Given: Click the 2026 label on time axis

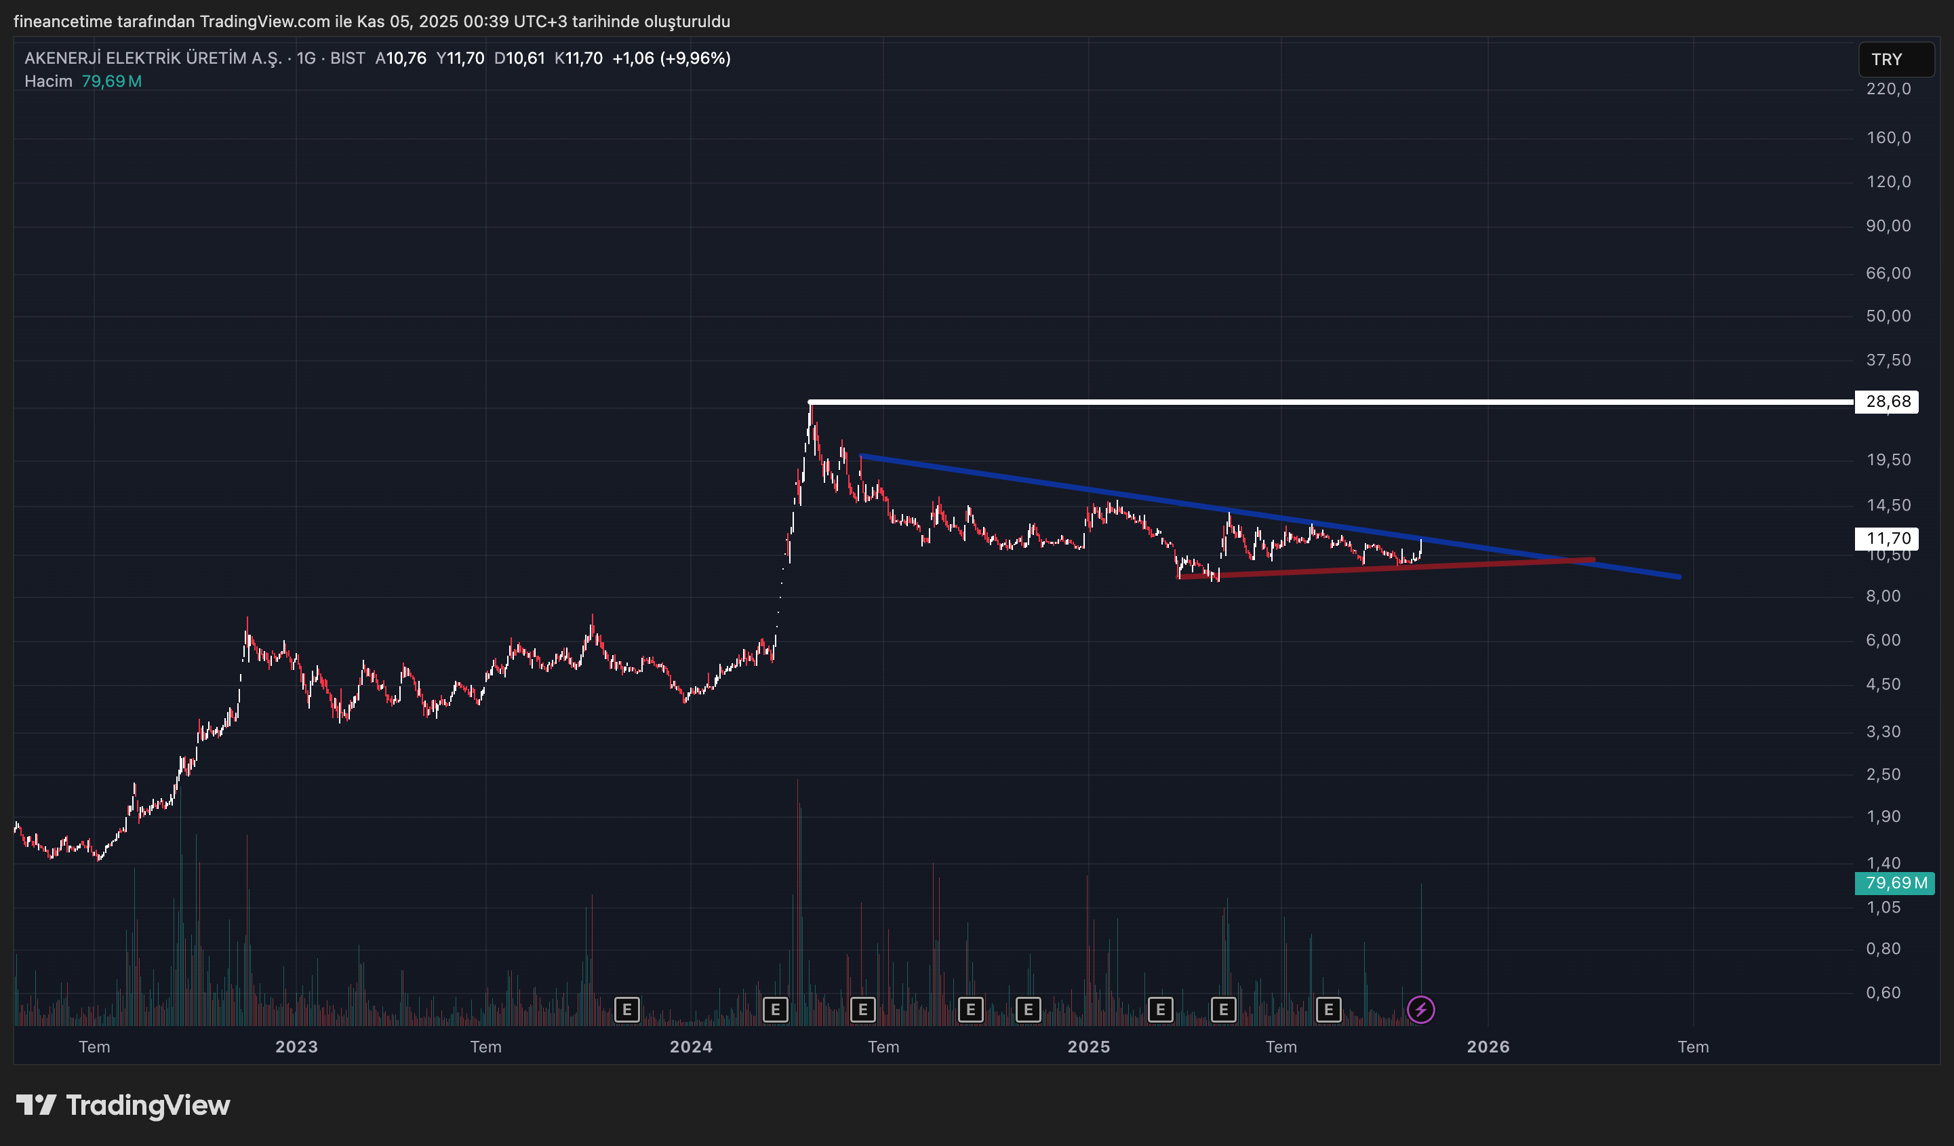Looking at the screenshot, I should tap(1488, 1047).
